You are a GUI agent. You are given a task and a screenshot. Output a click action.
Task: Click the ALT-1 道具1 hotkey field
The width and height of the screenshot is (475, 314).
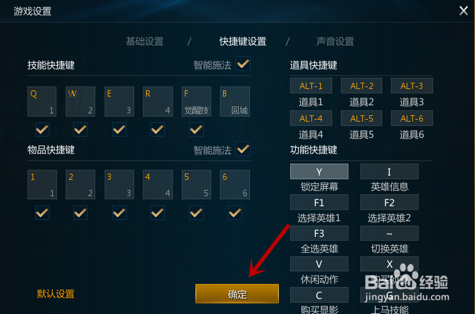[311, 86]
